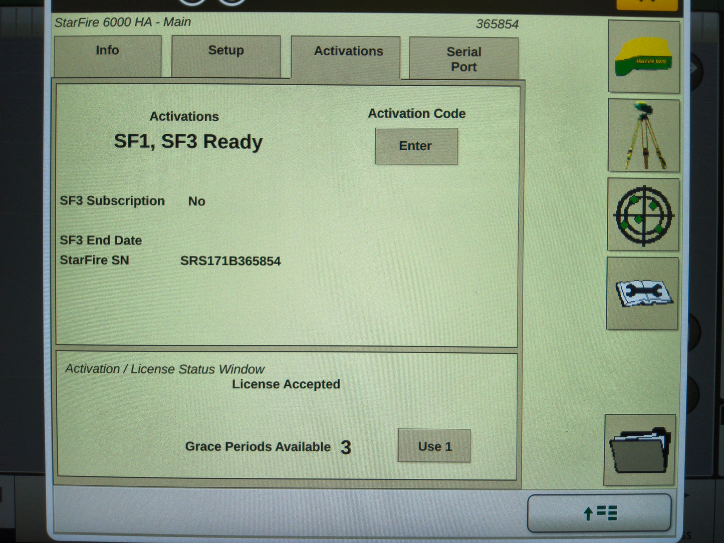This screenshot has height=543, width=724.
Task: Click the SF1, SF3 Ready status text
Action: click(x=188, y=142)
